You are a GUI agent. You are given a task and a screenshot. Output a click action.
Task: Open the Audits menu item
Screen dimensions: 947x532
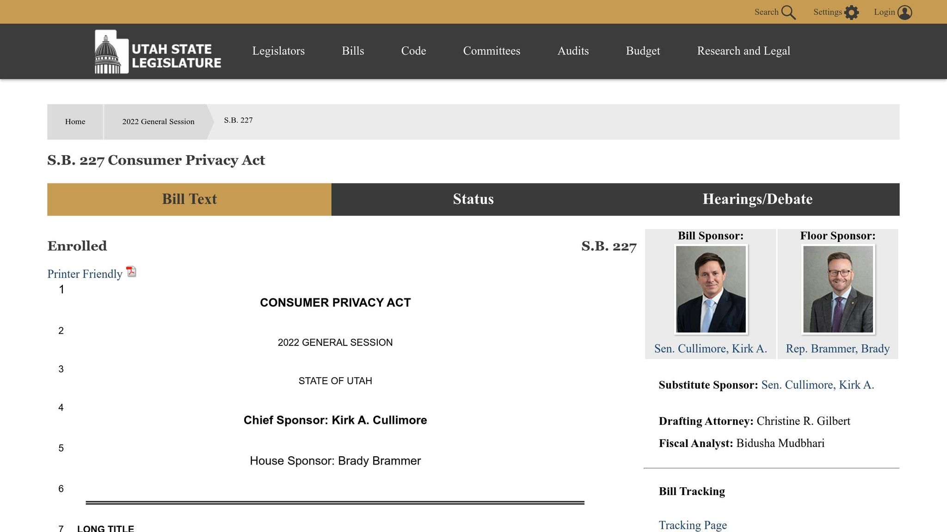[573, 51]
